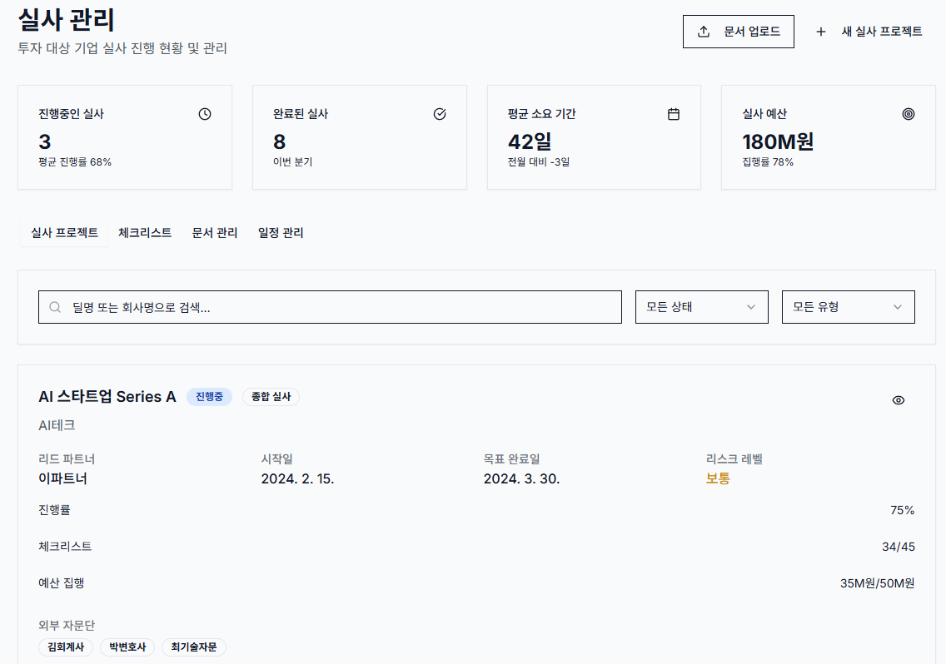The image size is (946, 664).
Task: Create a 새 실사 프로젝트
Action: coord(869,32)
